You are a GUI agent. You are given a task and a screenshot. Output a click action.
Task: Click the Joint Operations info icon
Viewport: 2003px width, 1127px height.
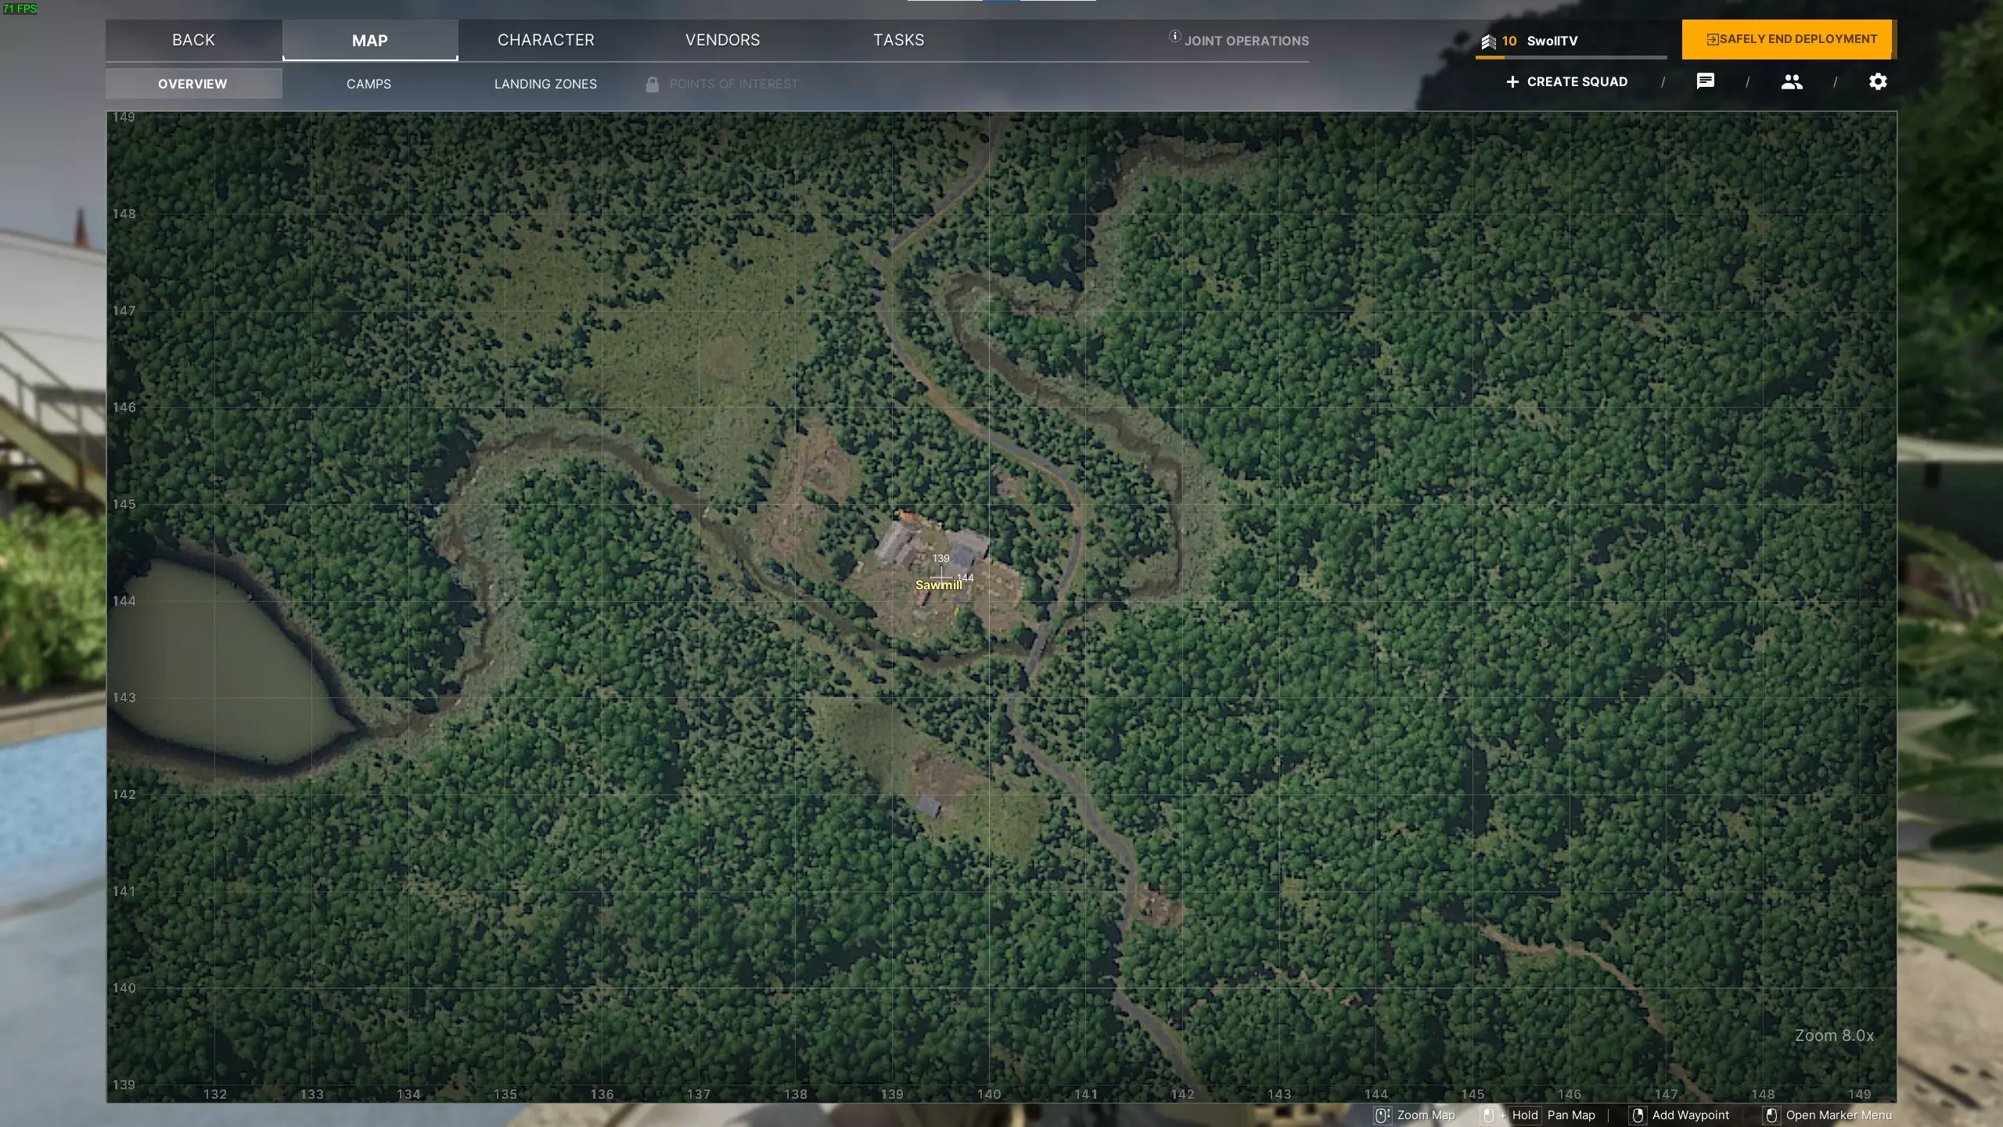[1174, 37]
